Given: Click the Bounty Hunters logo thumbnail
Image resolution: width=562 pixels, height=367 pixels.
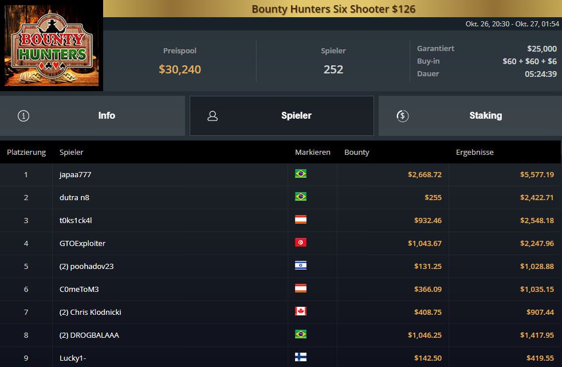Looking at the screenshot, I should [x=52, y=46].
